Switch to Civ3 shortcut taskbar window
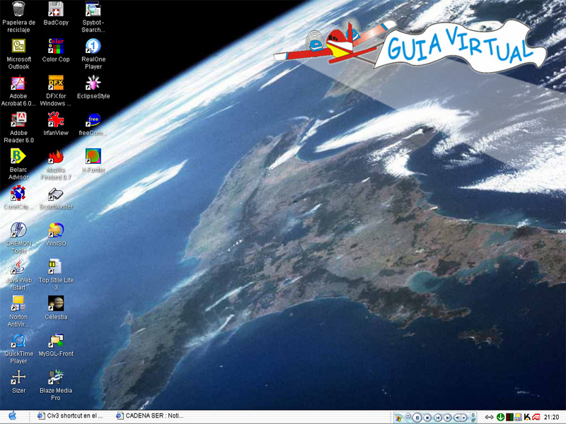This screenshot has width=566, height=424. tap(70, 417)
